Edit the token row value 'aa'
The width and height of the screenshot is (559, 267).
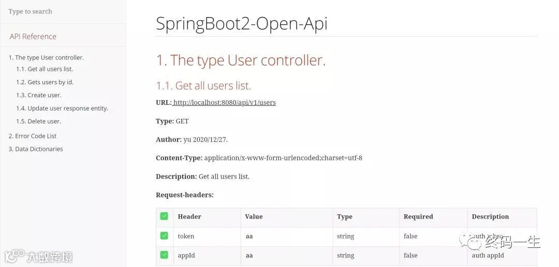(x=249, y=237)
